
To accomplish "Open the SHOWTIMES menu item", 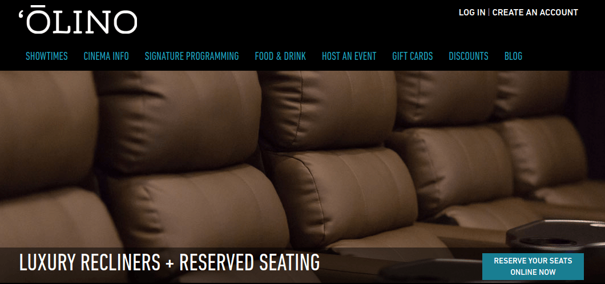I will [47, 56].
